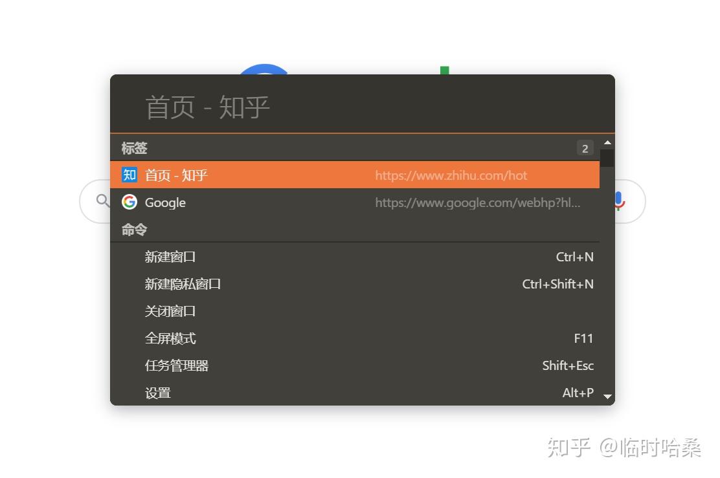The height and width of the screenshot is (478, 720).
Task: Click the Google favicon in the tab list
Action: coord(129,202)
